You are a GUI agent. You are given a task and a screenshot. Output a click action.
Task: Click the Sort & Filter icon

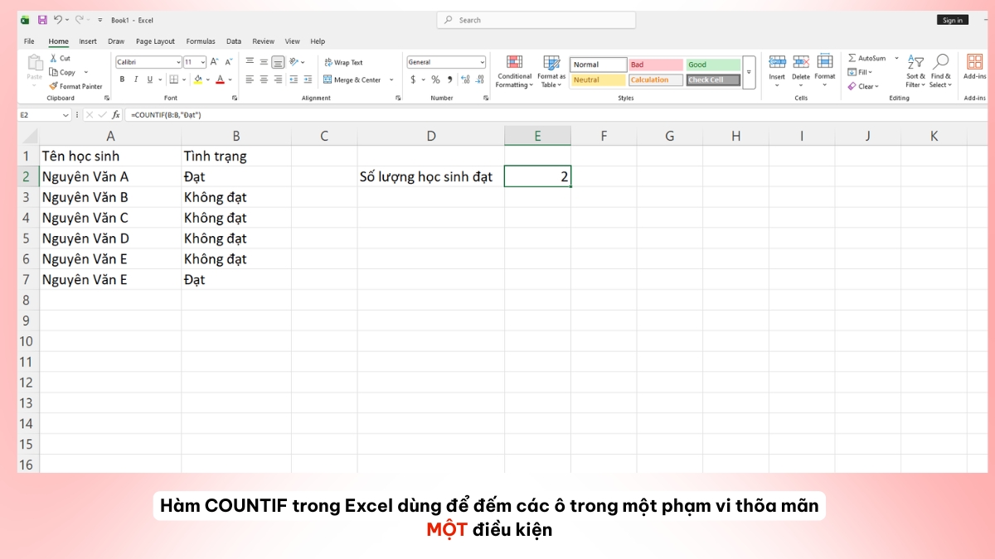(x=915, y=62)
